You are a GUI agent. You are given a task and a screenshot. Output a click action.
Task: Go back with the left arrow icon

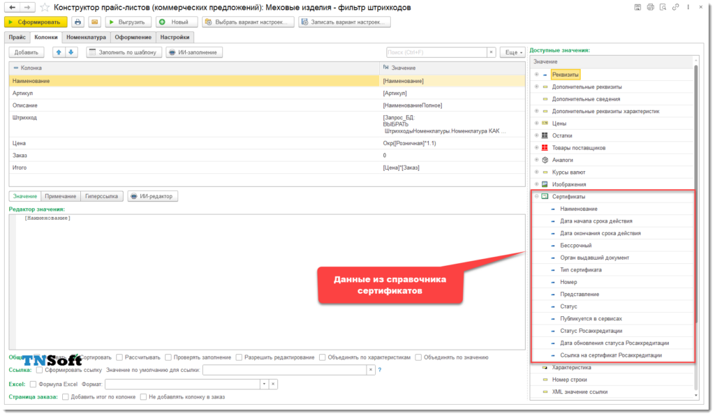[x=12, y=7]
